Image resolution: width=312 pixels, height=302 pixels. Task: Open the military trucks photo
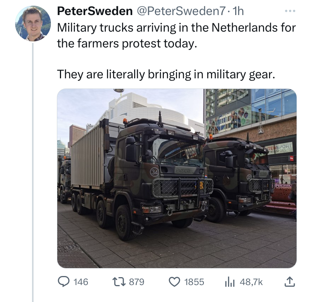(177, 178)
